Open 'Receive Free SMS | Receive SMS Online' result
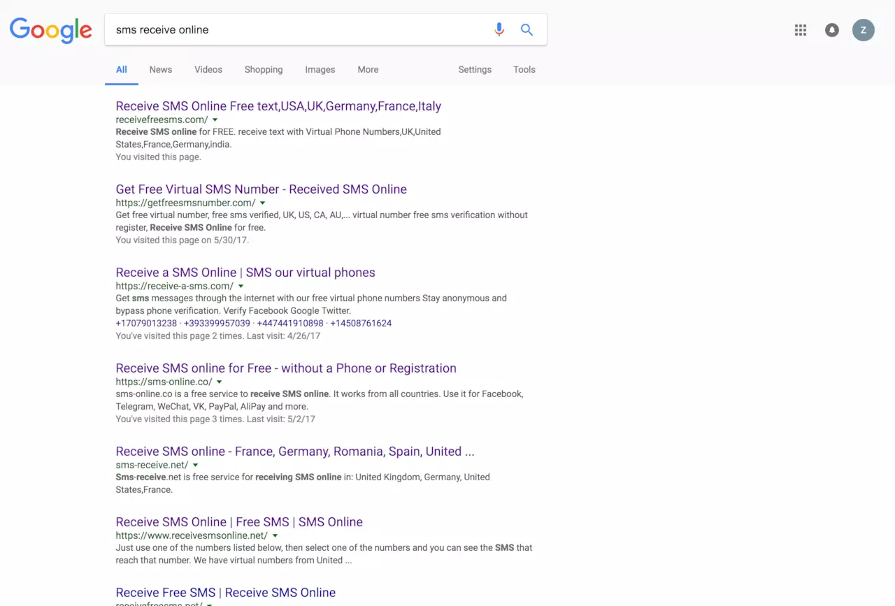Screen dimensions: 895x606 (226, 593)
